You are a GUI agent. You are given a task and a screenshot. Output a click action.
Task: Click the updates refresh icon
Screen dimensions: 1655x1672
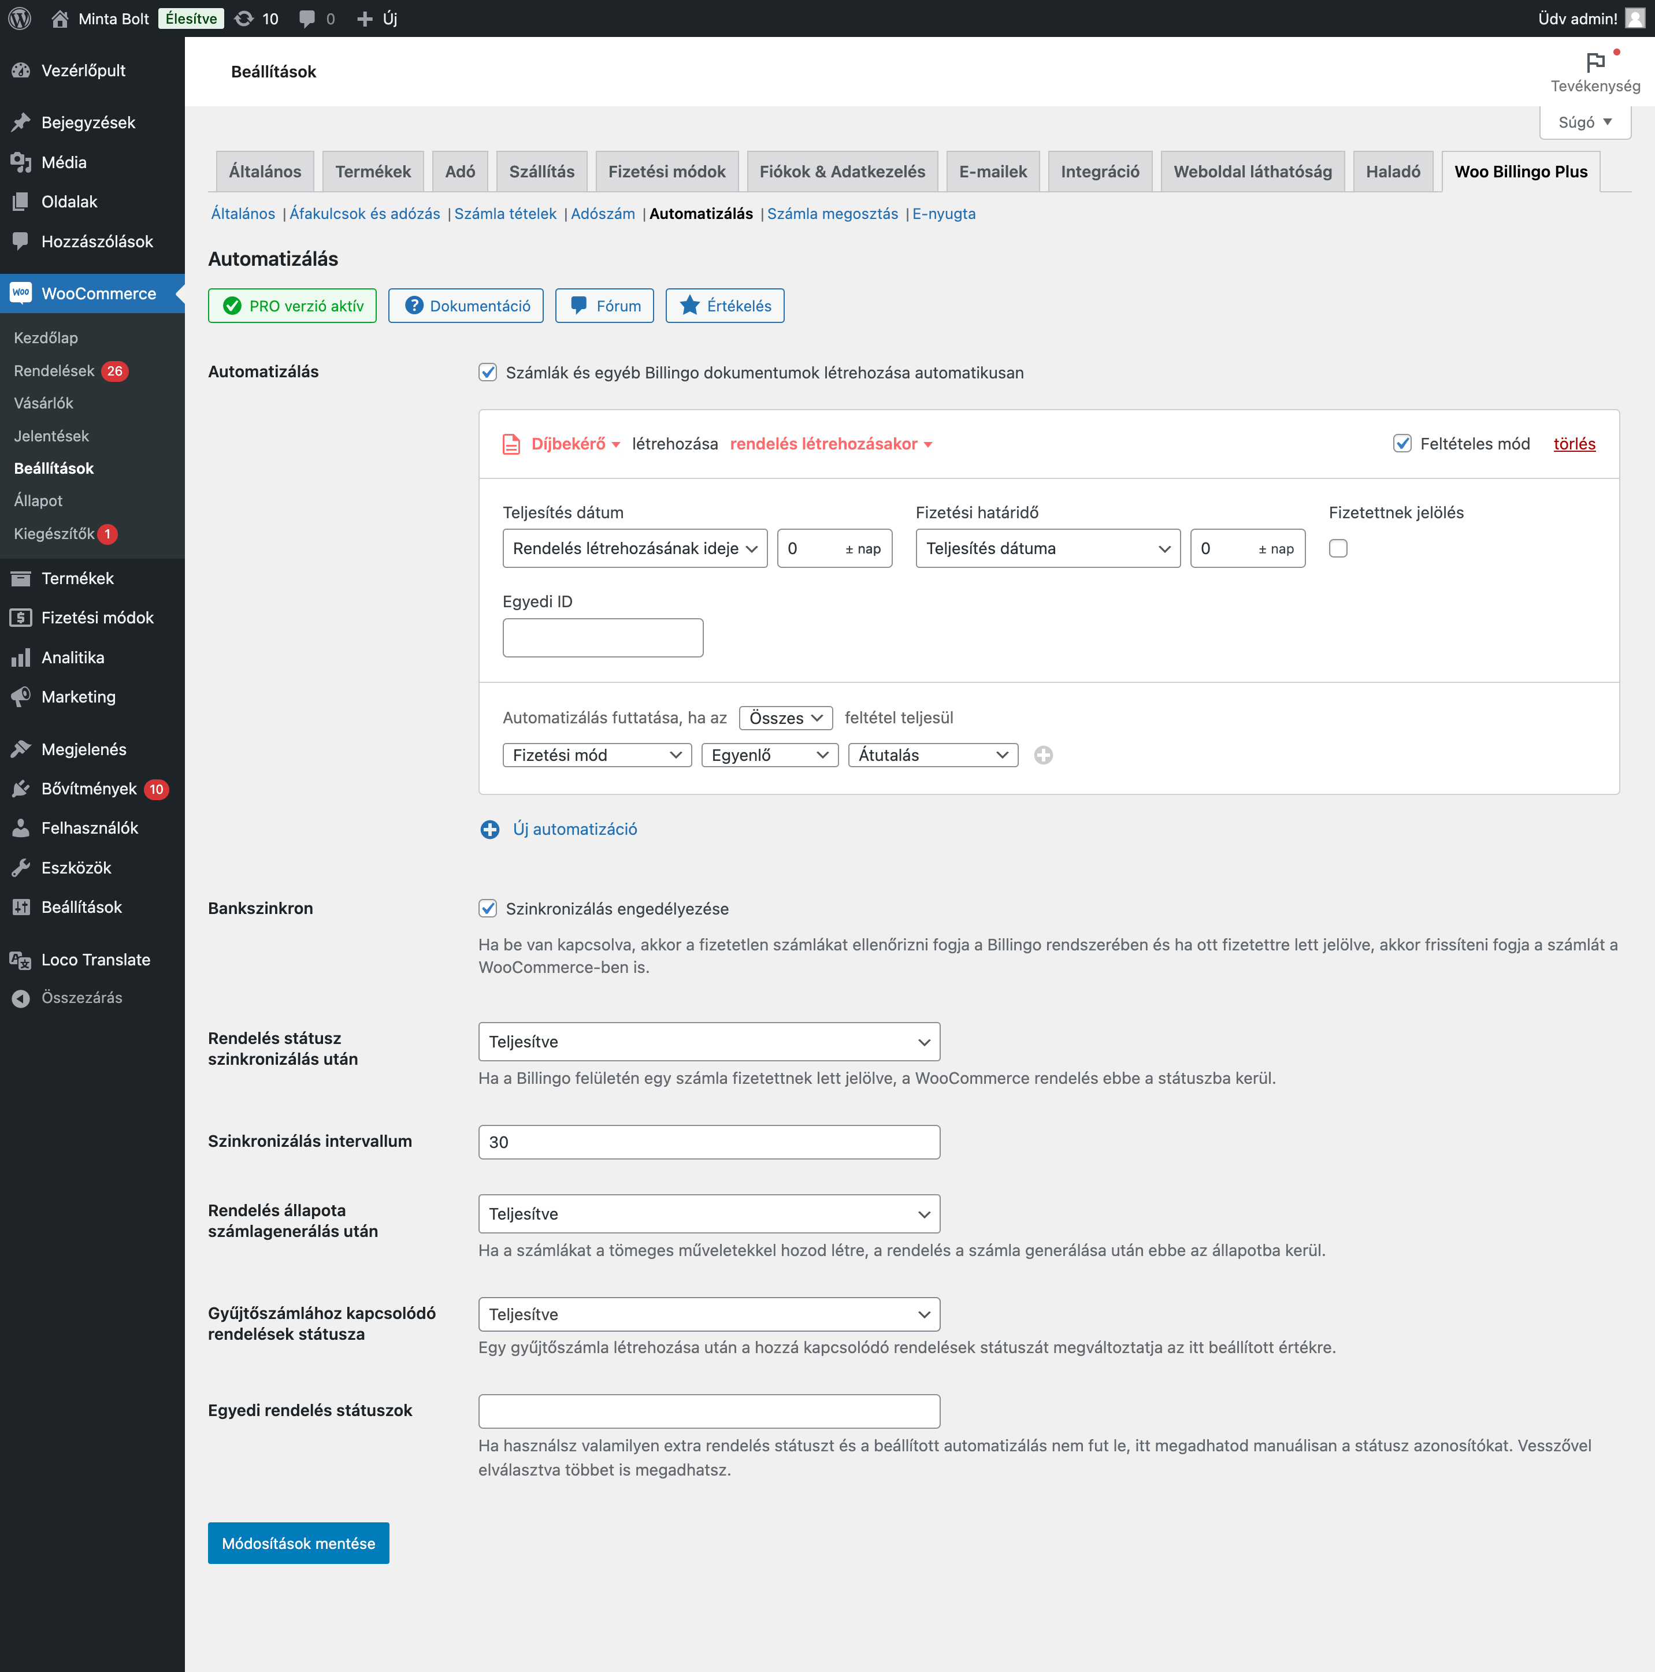(244, 18)
